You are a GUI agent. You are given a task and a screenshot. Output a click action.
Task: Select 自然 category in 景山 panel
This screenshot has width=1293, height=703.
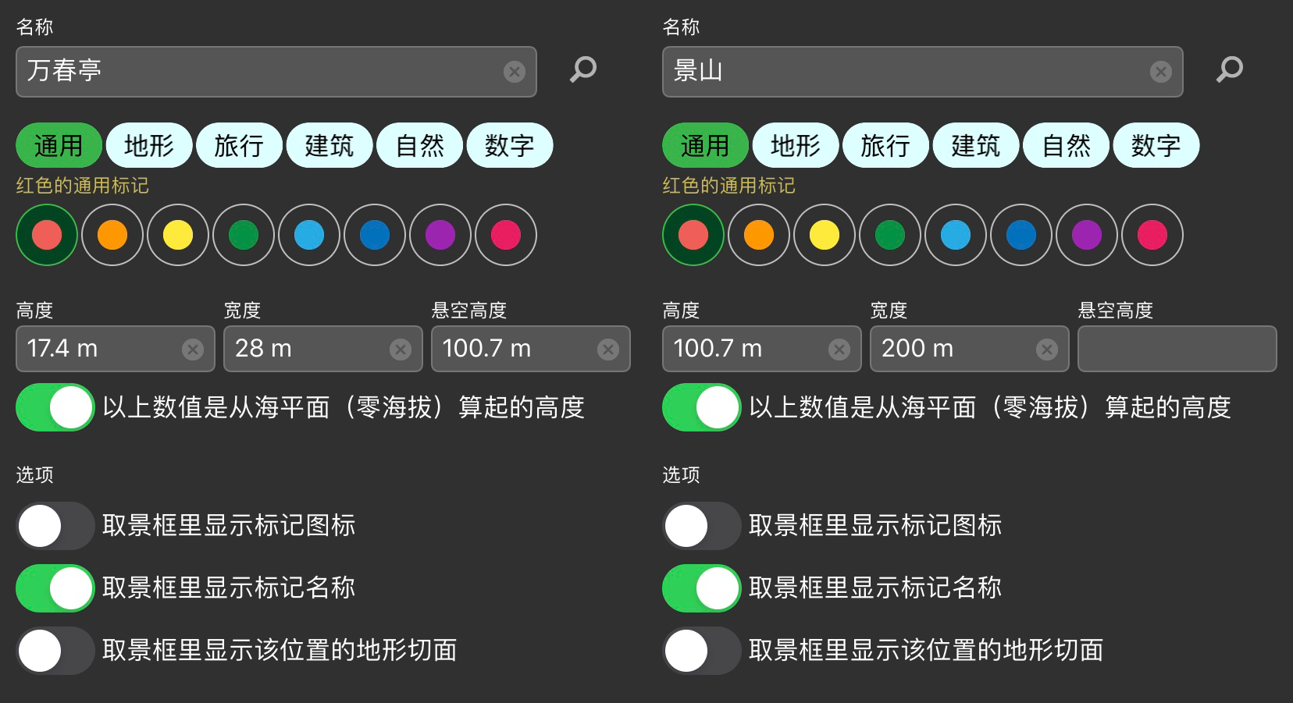[x=1066, y=145]
